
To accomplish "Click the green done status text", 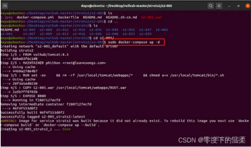I will click(x=66, y=129).
